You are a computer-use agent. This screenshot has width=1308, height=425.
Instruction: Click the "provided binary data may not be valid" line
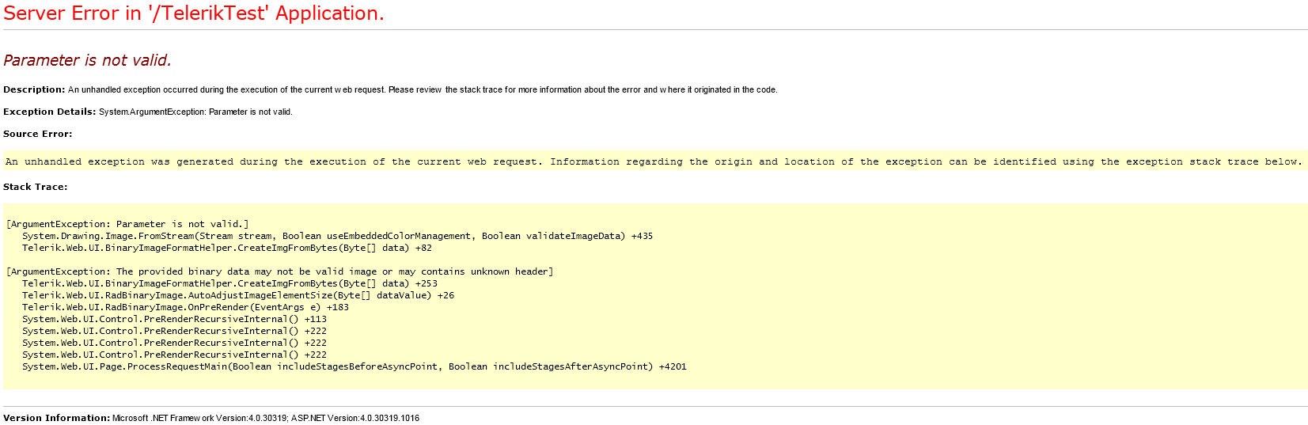279,271
